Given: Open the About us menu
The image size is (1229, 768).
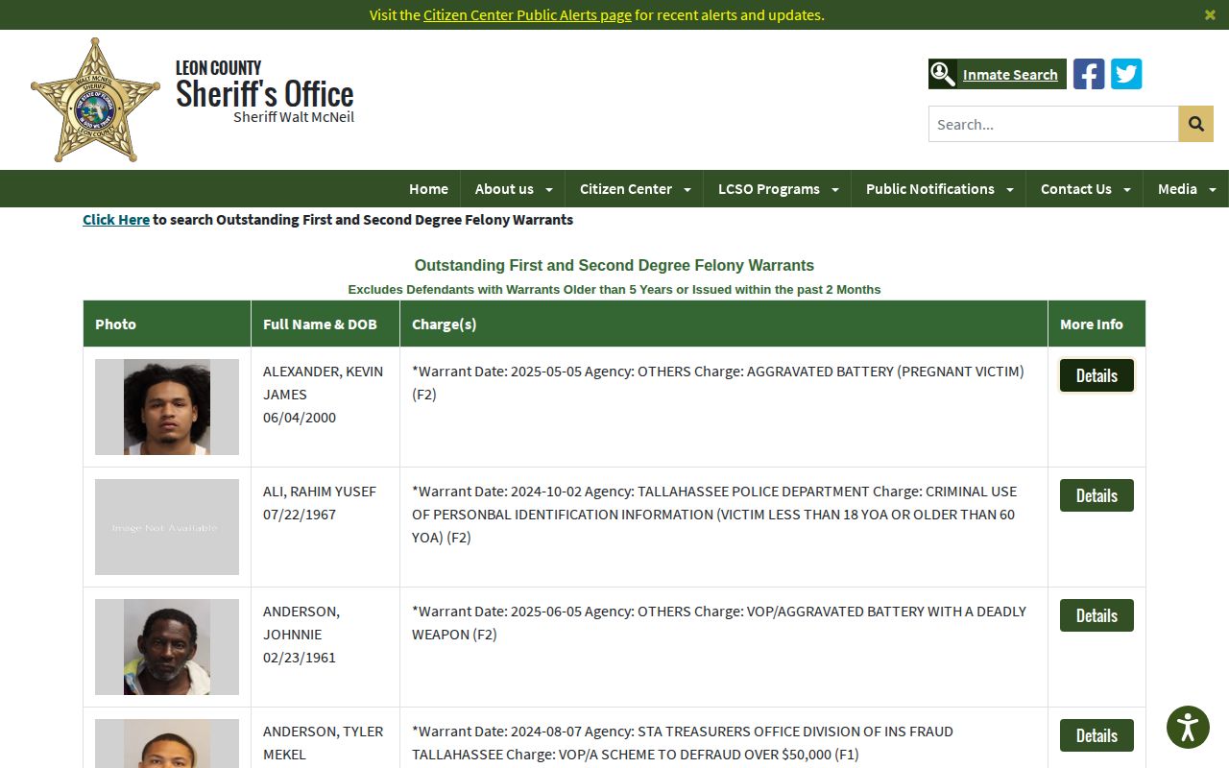Looking at the screenshot, I should [504, 189].
